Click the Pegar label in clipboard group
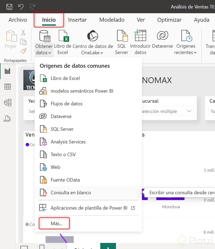 click(x=11, y=46)
